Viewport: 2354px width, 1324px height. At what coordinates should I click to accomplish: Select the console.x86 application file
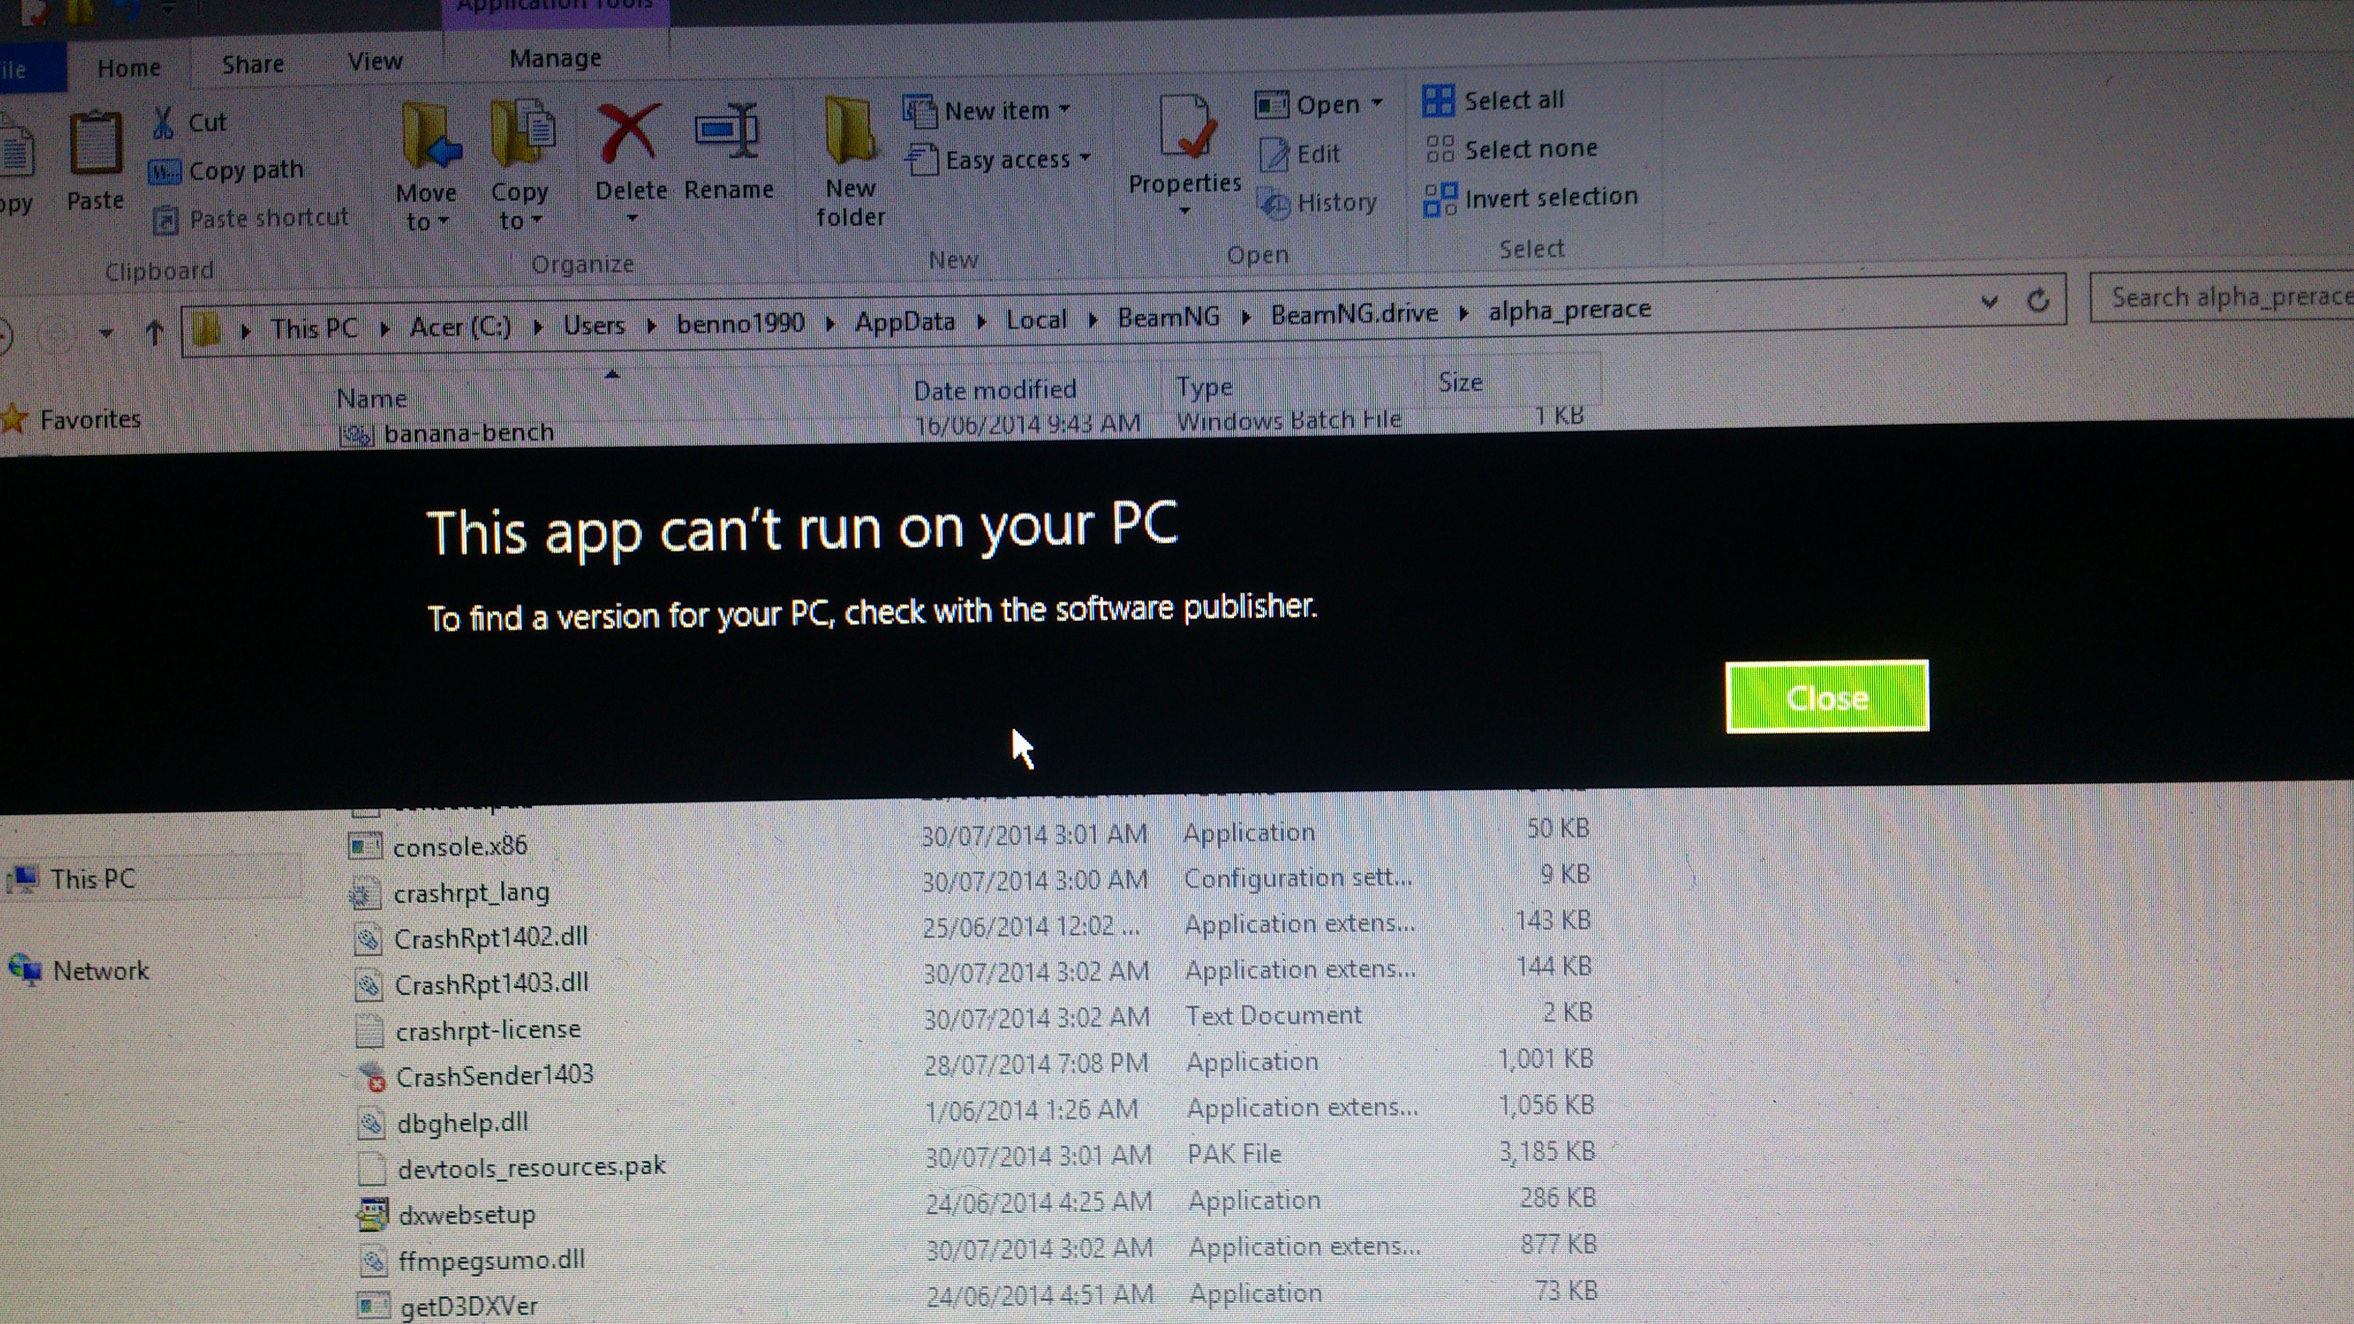coord(460,846)
